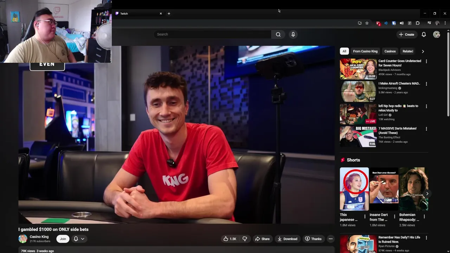Open the blue sound waves extension

pyautogui.click(x=386, y=23)
